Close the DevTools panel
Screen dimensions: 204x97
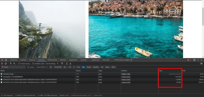(201, 60)
